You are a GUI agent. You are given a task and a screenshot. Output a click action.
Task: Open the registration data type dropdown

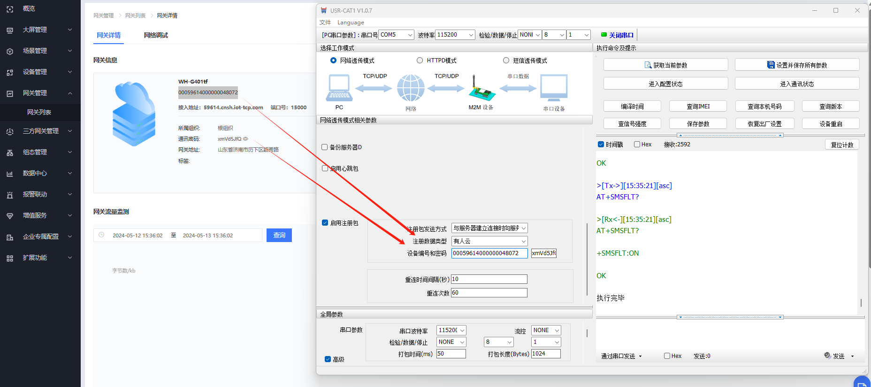click(489, 241)
